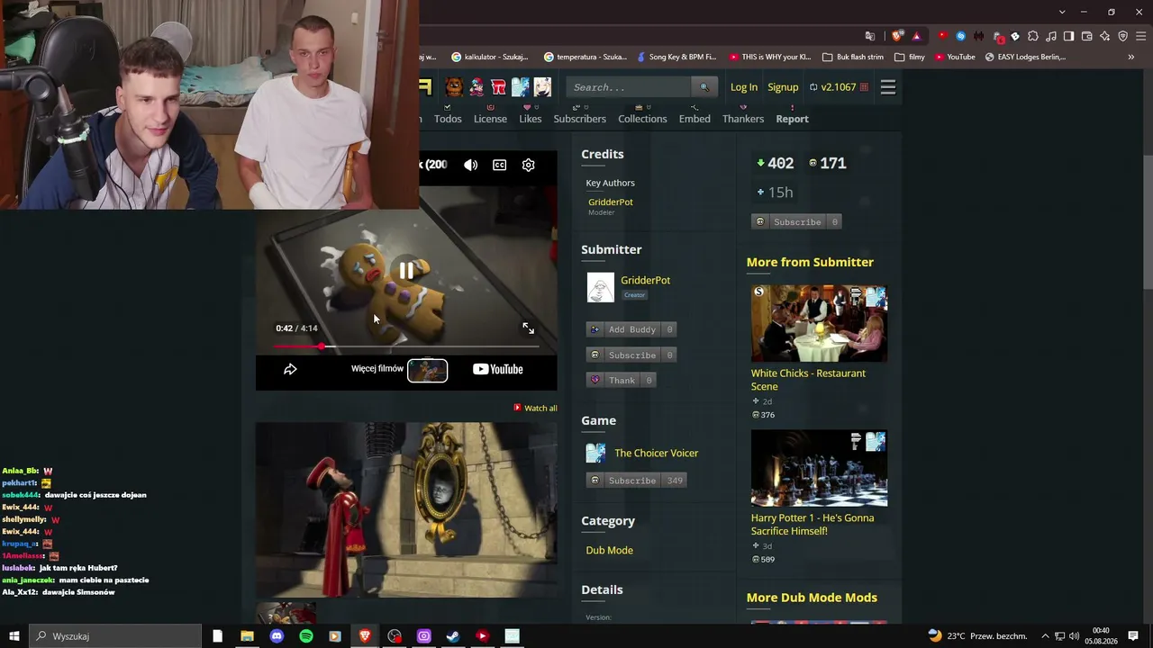Show more bookmarks with the chevron
This screenshot has height=648, width=1153.
pos(1131,57)
